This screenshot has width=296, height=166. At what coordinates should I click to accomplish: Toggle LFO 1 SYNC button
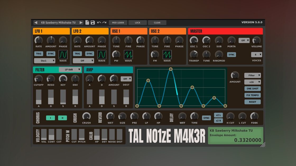pos(51,54)
